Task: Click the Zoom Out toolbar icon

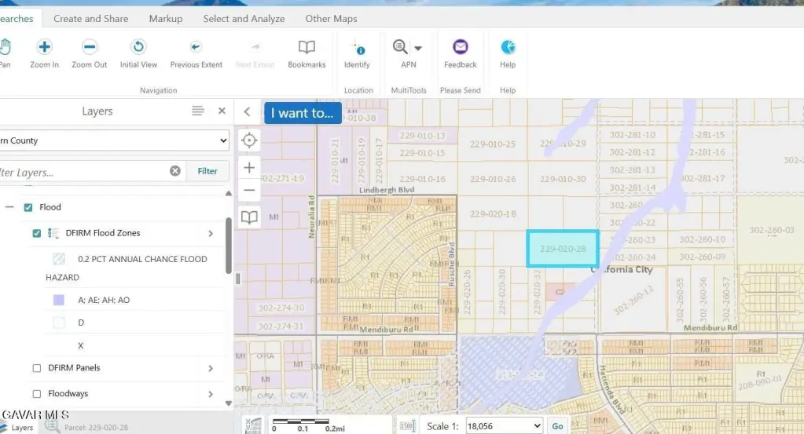Action: click(90, 47)
